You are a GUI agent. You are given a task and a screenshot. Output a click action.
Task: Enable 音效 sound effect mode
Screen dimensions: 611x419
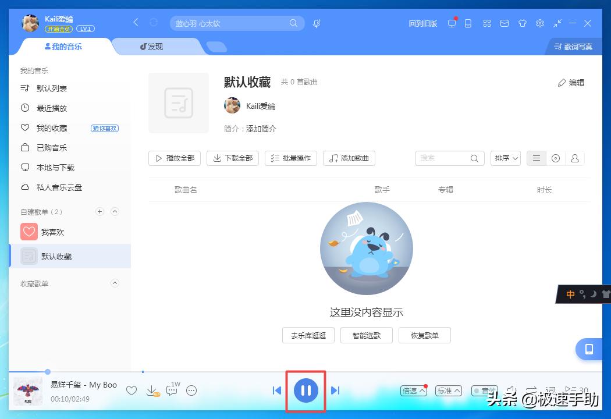click(485, 390)
